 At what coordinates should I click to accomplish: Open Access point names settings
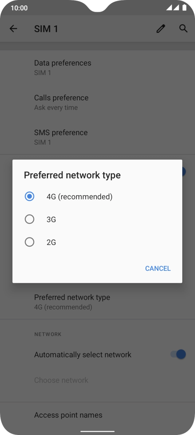68,415
